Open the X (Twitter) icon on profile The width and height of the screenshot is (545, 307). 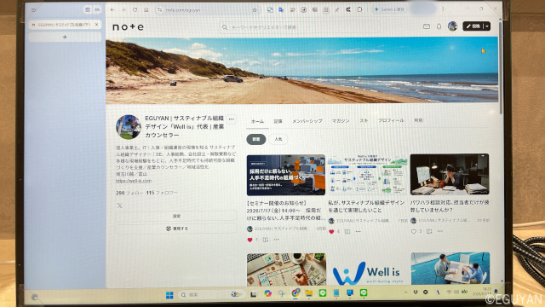coord(119,206)
